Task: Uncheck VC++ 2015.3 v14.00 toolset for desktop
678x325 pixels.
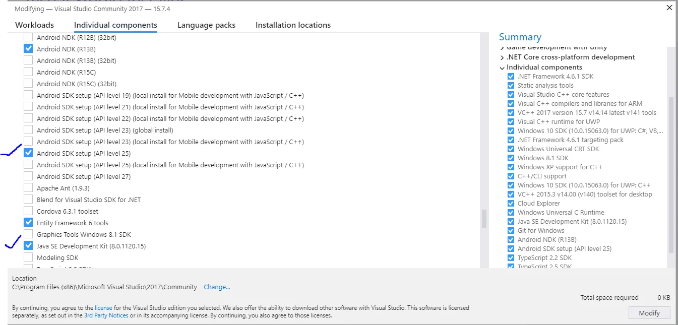Action: tap(511, 194)
